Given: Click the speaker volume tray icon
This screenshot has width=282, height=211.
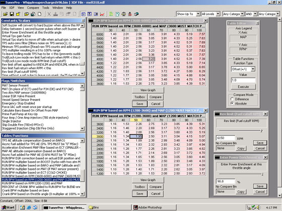Looking at the screenshot, I should coord(258,207).
